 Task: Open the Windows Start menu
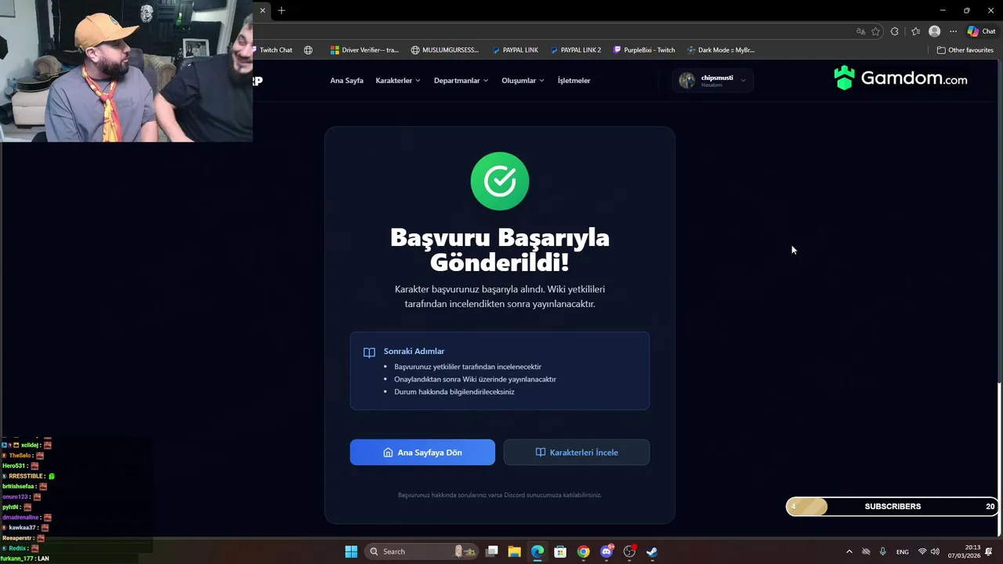(351, 551)
